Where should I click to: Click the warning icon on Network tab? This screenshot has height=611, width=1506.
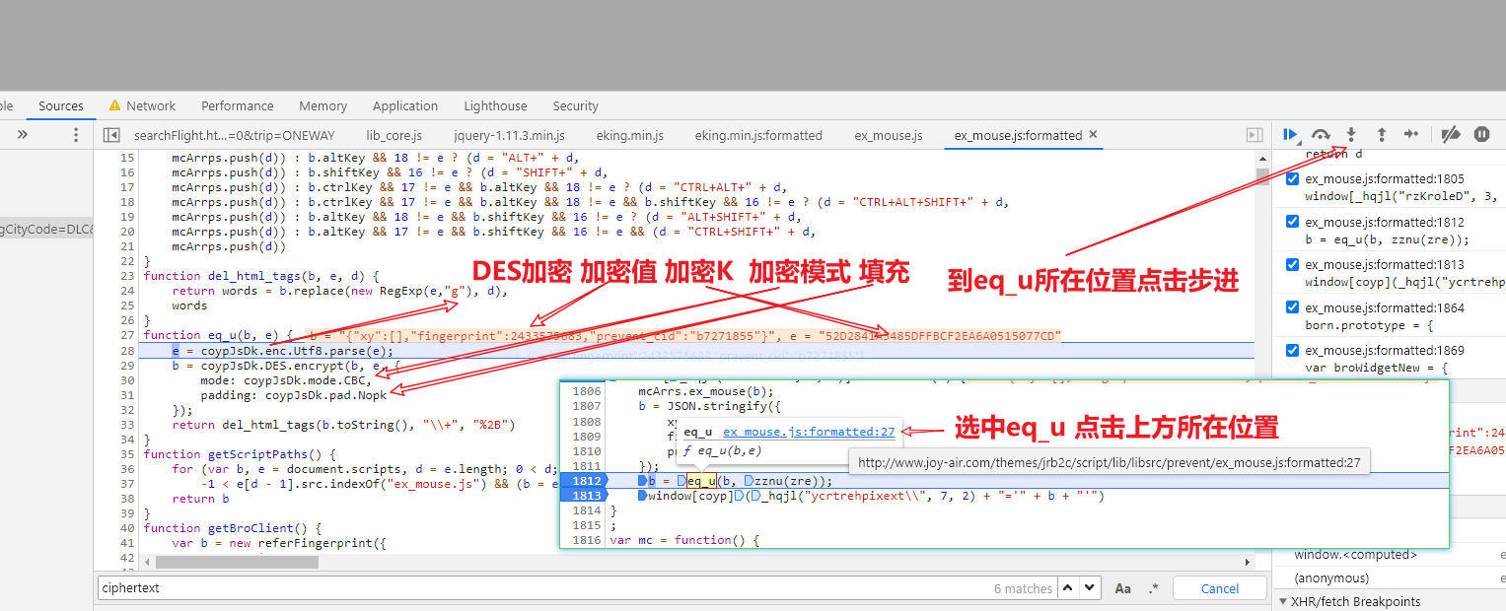[115, 104]
